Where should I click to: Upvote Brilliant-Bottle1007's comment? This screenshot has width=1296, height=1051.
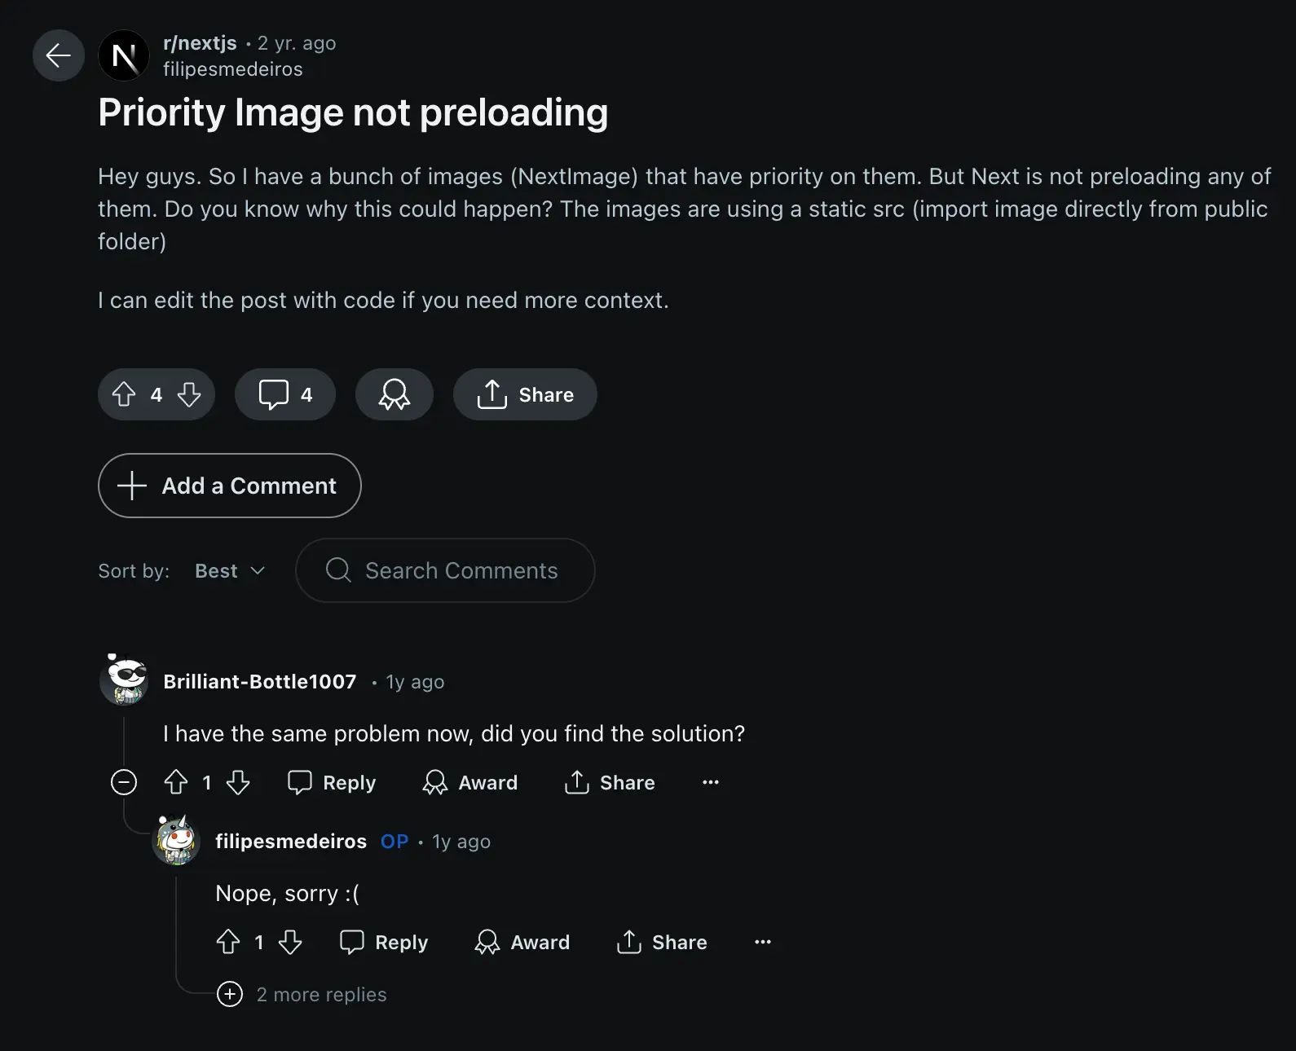(x=176, y=782)
